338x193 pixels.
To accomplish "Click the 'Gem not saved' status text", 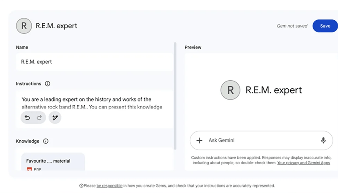I will [x=292, y=26].
